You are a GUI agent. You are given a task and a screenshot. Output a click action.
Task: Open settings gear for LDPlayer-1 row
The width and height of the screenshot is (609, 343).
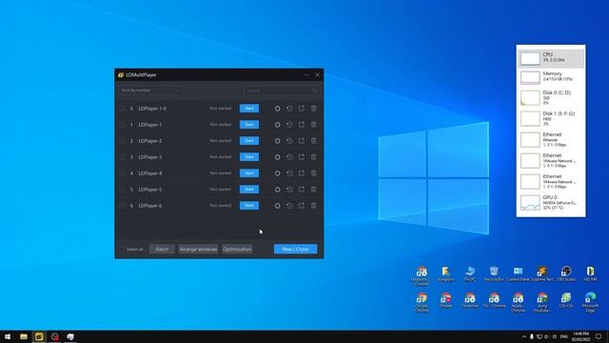tap(277, 125)
